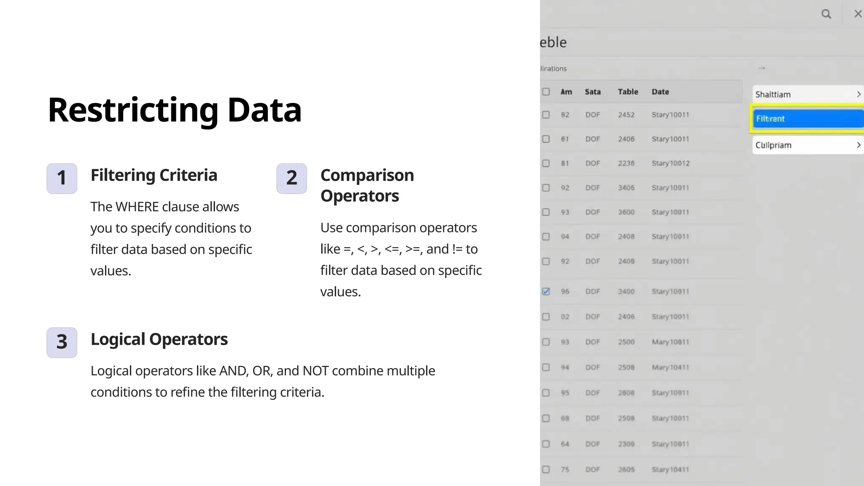The image size is (864, 486).
Task: Sort by the Date column header
Action: tap(660, 92)
